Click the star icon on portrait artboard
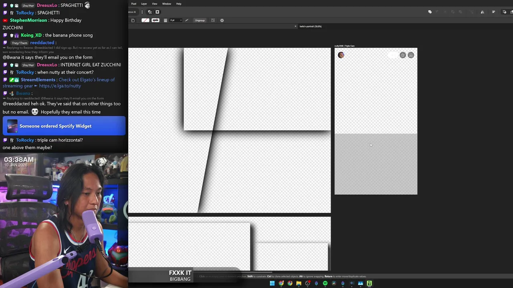513x288 pixels. 403,55
